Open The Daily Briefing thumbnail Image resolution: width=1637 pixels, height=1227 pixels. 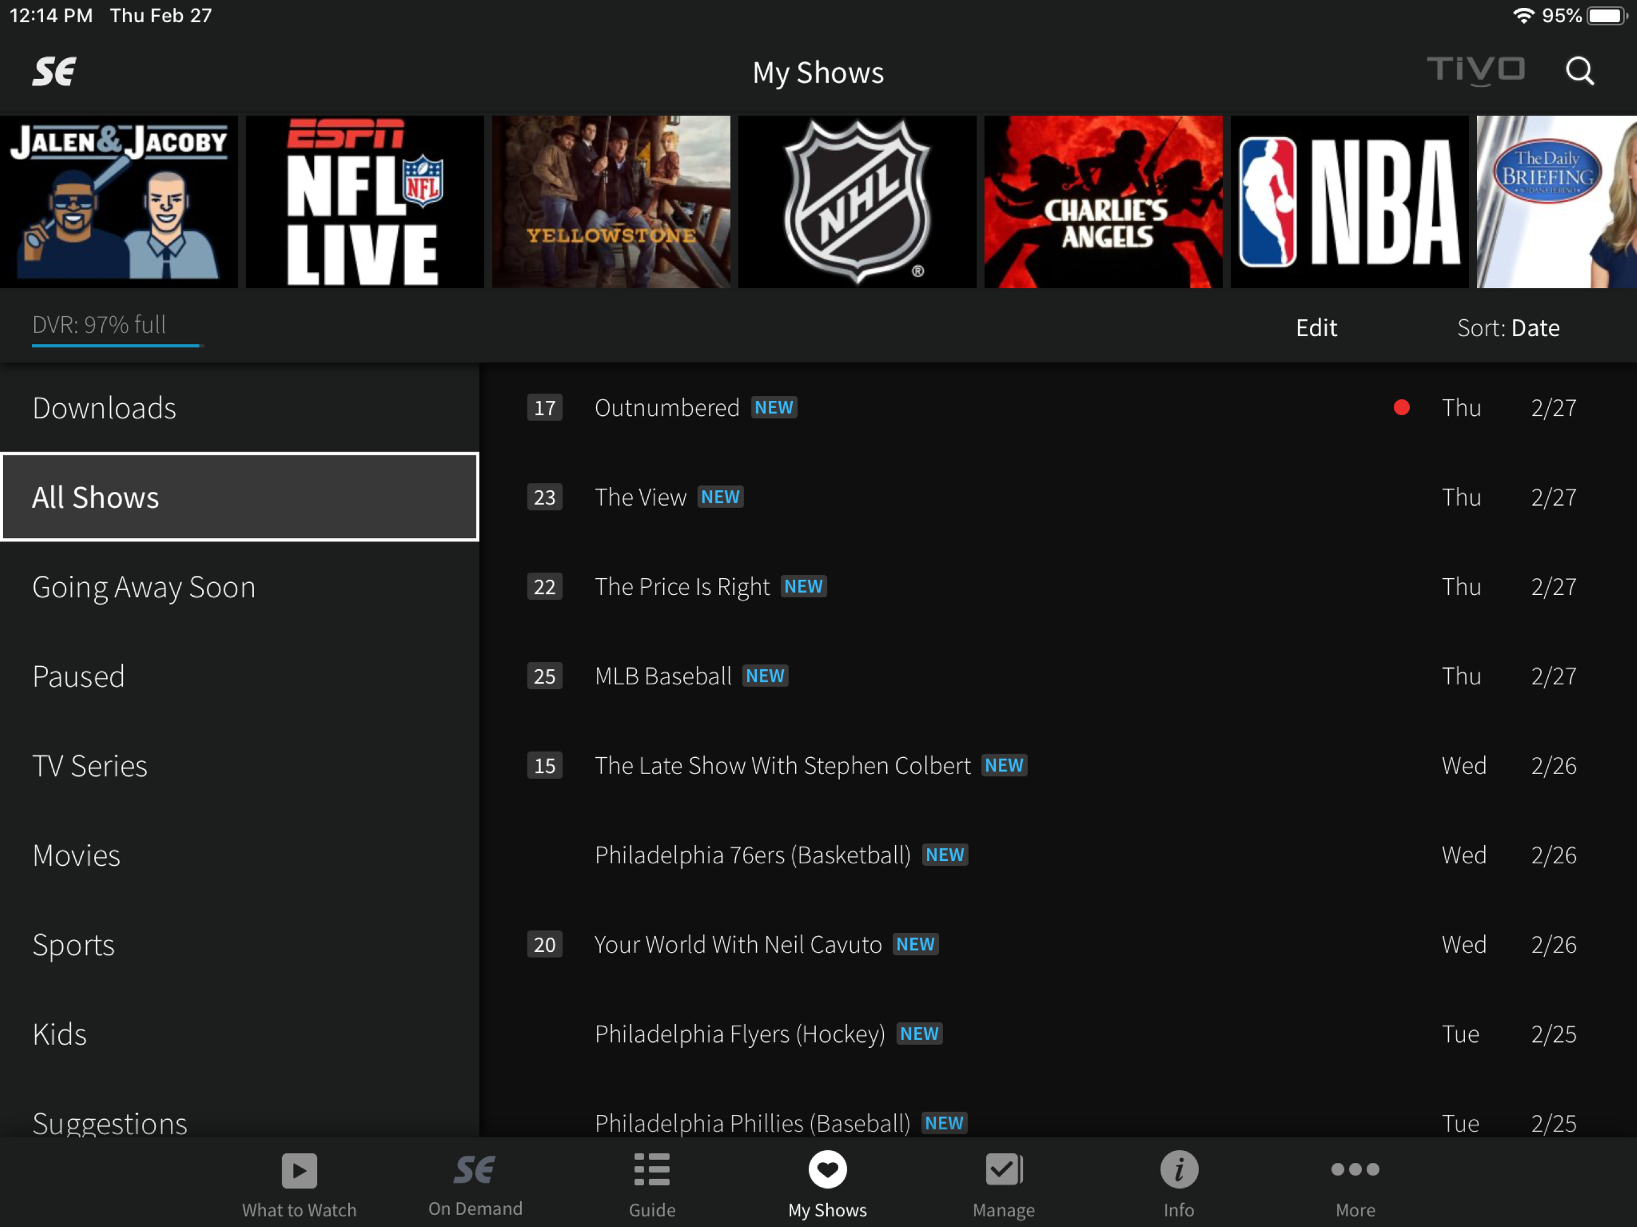(1557, 201)
